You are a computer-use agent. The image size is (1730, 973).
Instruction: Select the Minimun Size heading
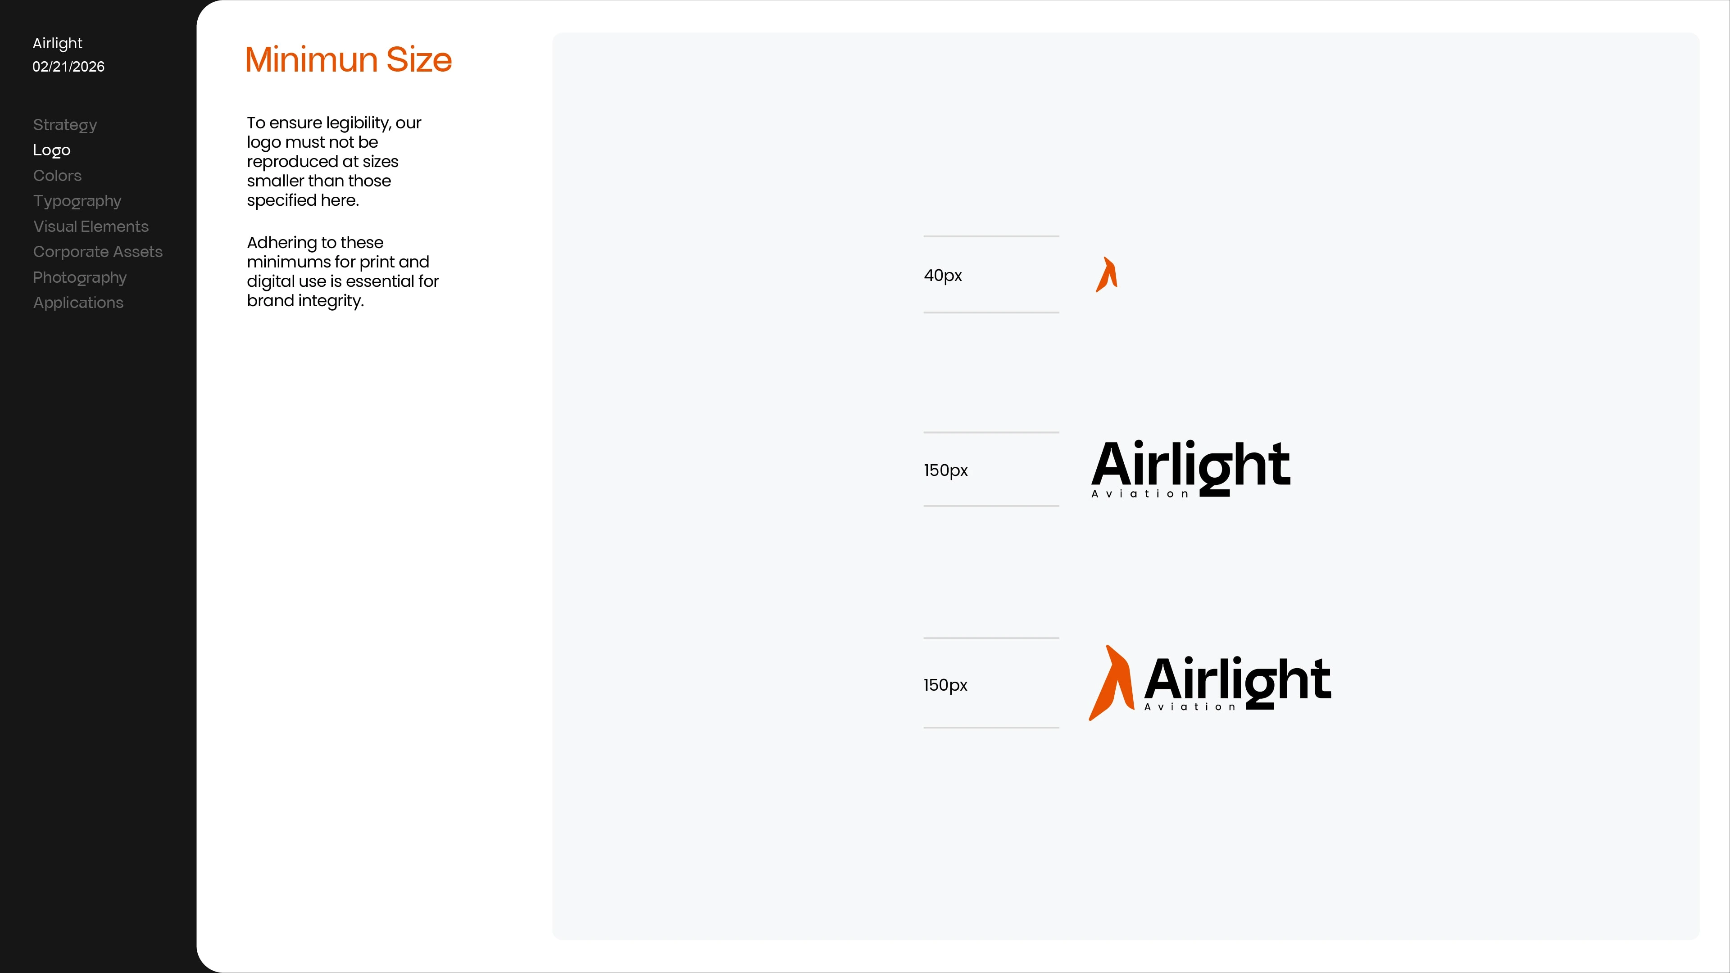(349, 60)
